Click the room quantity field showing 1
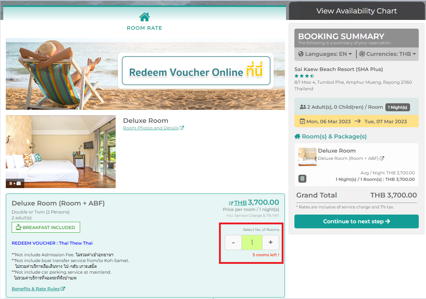 click(x=252, y=242)
